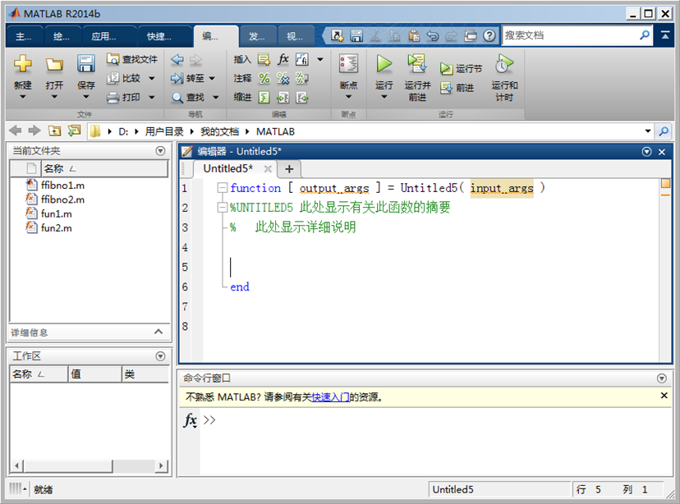
Task: Select fun2.m in the Current Folder
Action: tap(57, 228)
